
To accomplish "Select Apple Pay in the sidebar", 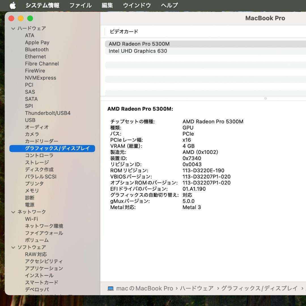I will (x=37, y=42).
